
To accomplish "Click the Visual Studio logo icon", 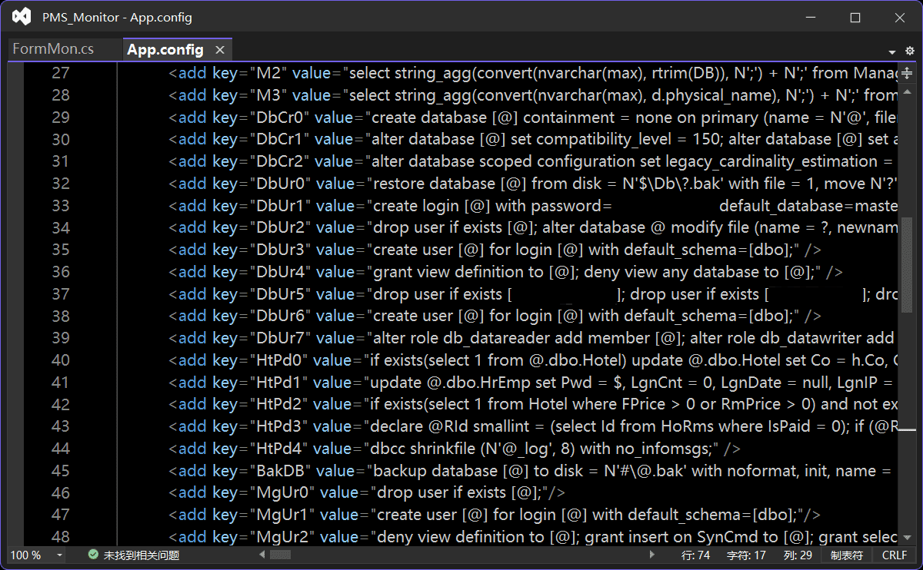I will 22,17.
